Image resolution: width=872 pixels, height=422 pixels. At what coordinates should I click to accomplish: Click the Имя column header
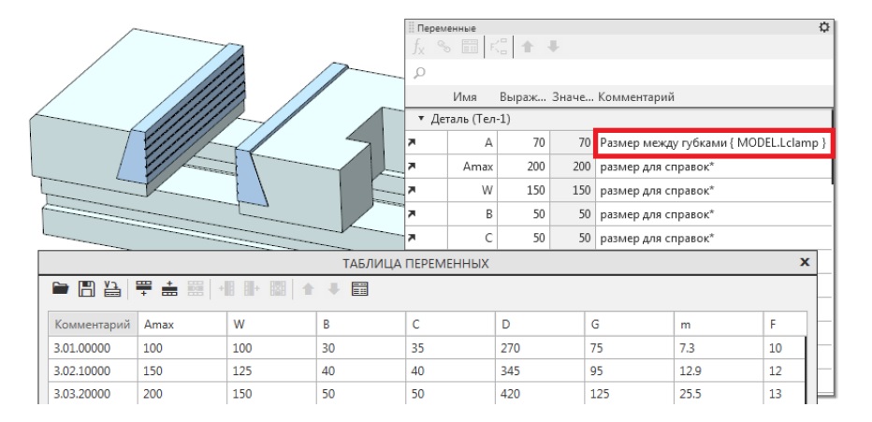click(465, 96)
